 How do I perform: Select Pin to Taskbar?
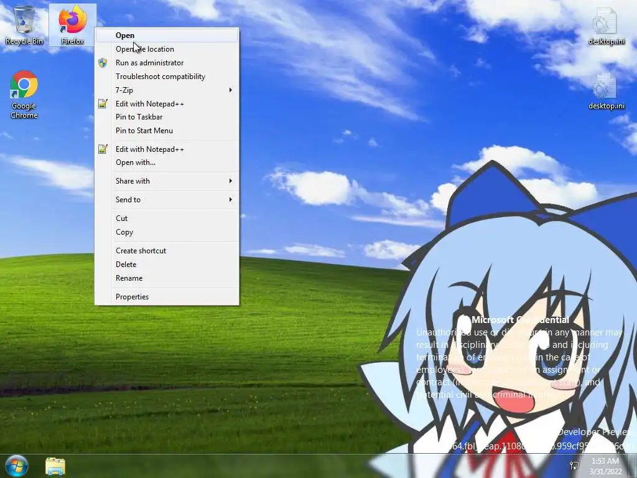click(167, 116)
